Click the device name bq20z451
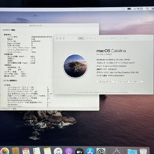 point(36,41)
